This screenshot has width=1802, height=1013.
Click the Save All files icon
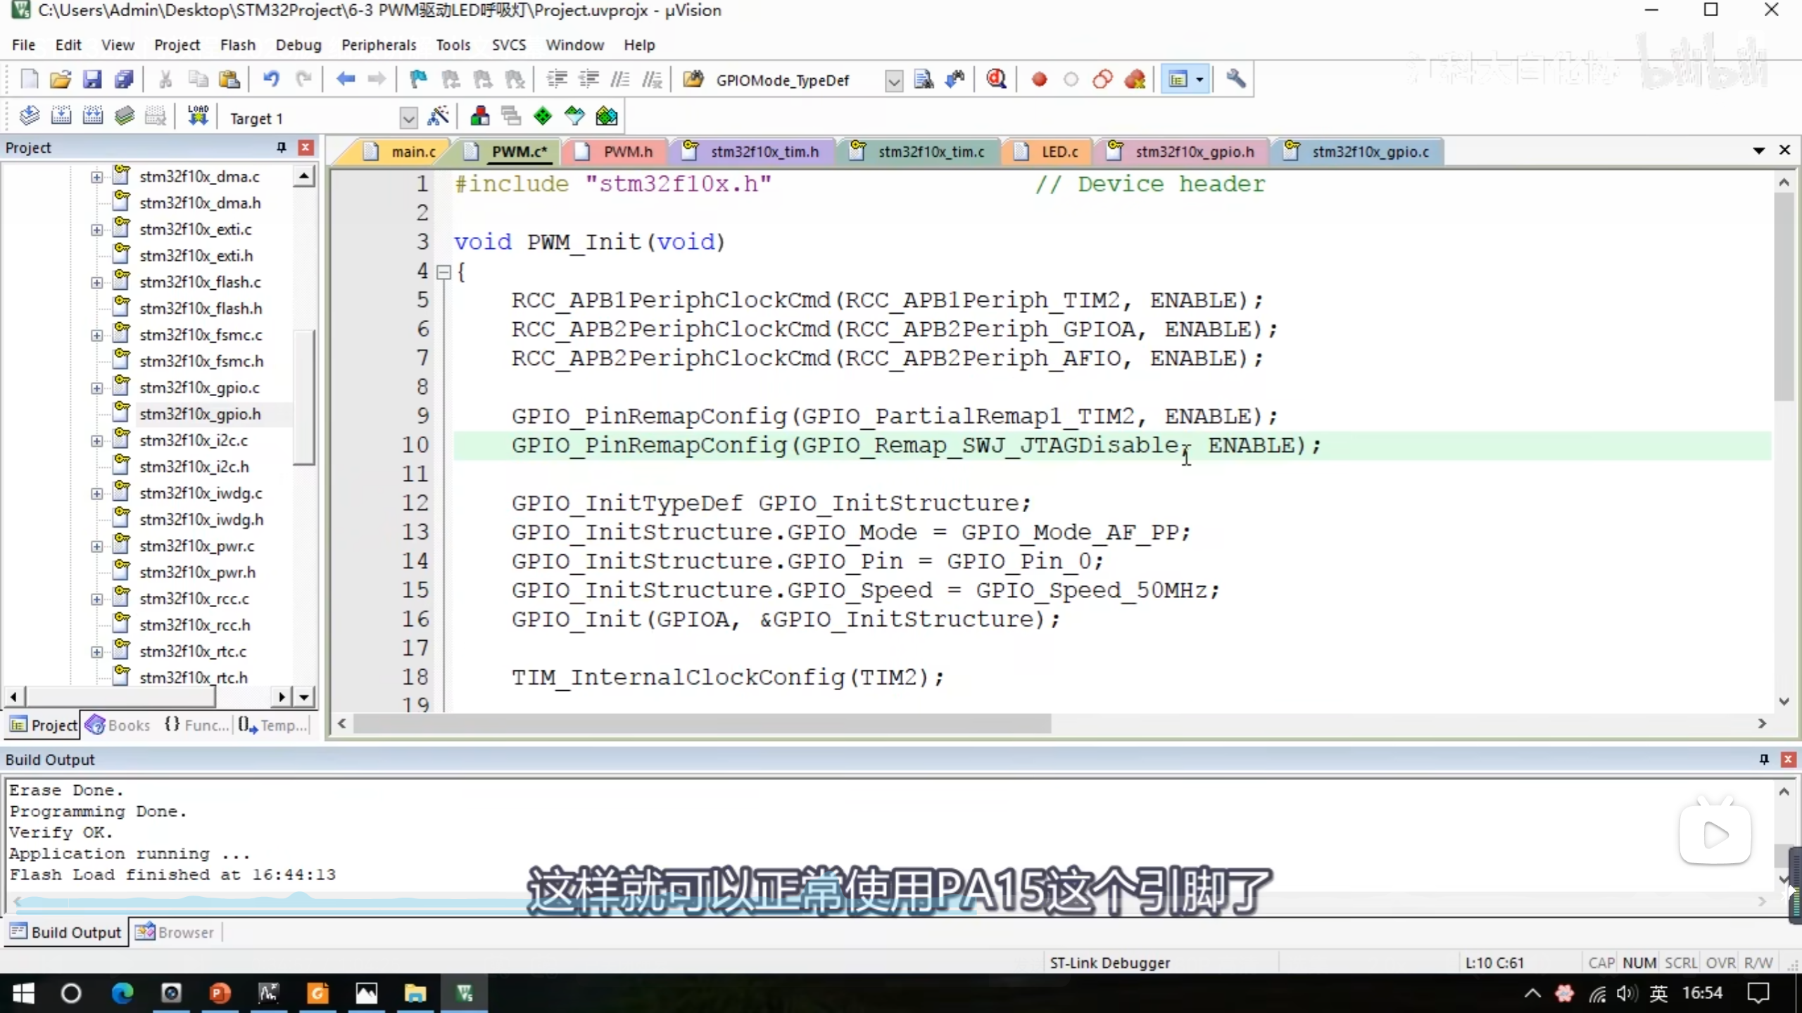pyautogui.click(x=124, y=79)
